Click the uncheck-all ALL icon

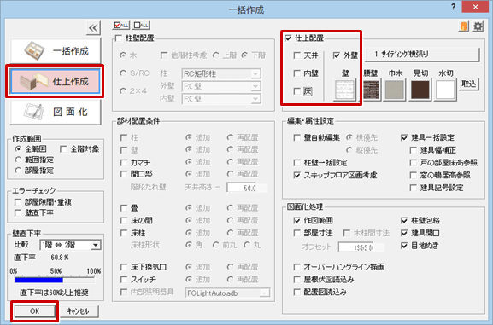point(141,25)
